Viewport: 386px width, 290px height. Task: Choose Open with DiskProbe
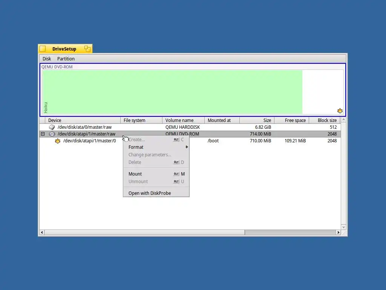(x=156, y=193)
